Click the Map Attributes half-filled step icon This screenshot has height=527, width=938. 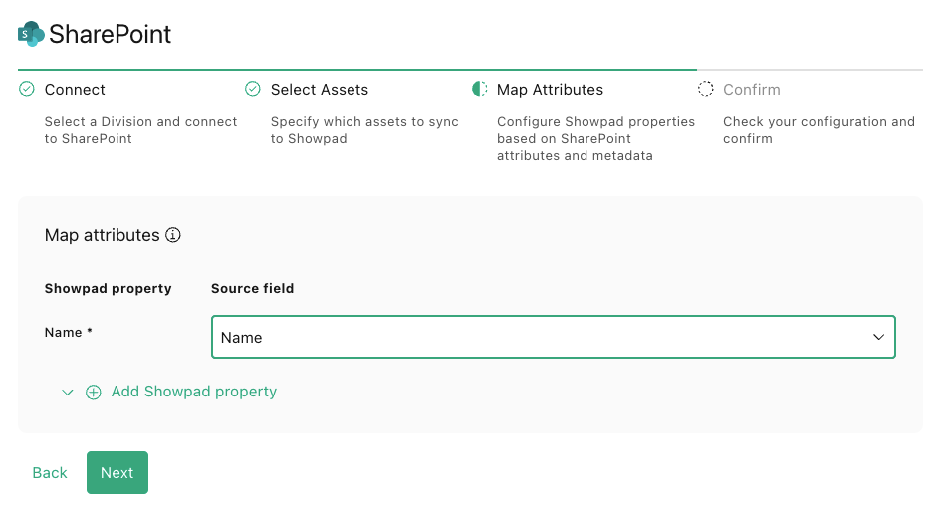coord(479,89)
